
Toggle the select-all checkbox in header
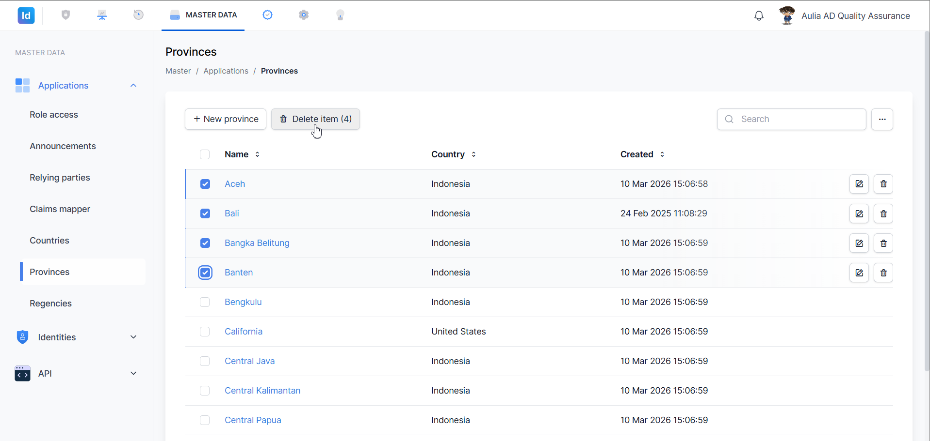click(205, 154)
